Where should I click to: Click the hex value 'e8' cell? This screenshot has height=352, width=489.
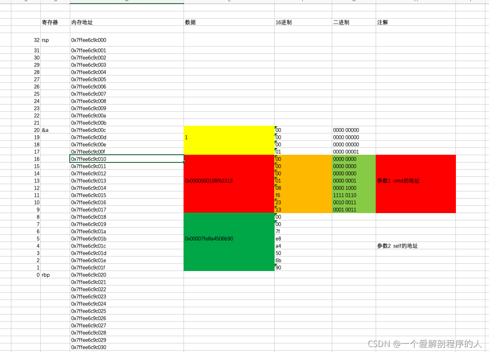coord(303,239)
